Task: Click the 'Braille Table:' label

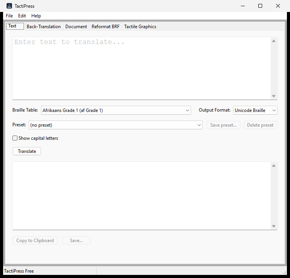Action: click(x=25, y=110)
